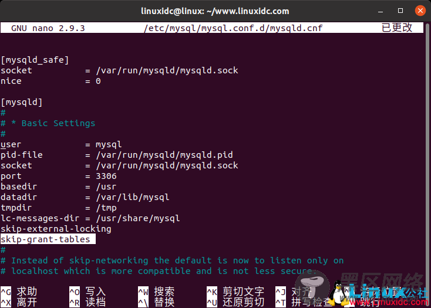The width and height of the screenshot is (431, 308).
Task: Click the ^W search shortcut
Action: pyautogui.click(x=156, y=292)
